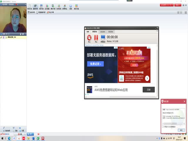Click the layout view icon at far right toolbar
Image resolution: width=188 pixels, height=141 pixels.
point(186,12)
